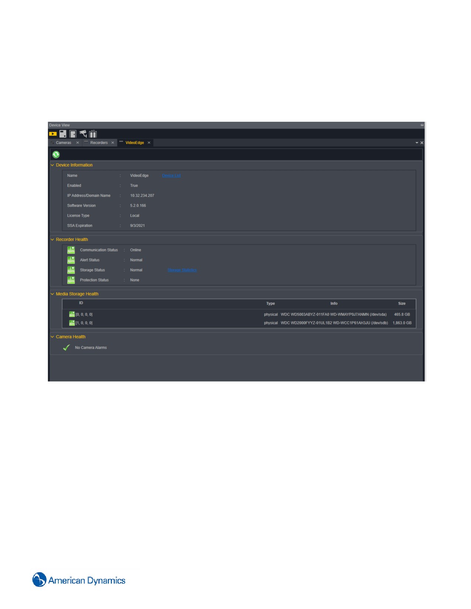Click the No Camera Alarms checkmark icon
471x609 pixels.
pos(66,348)
